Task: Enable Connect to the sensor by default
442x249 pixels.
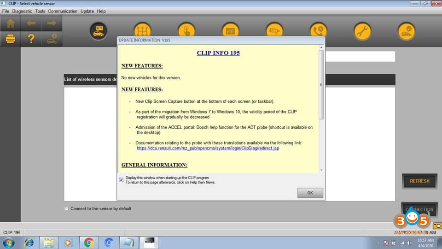Action: coord(66,208)
